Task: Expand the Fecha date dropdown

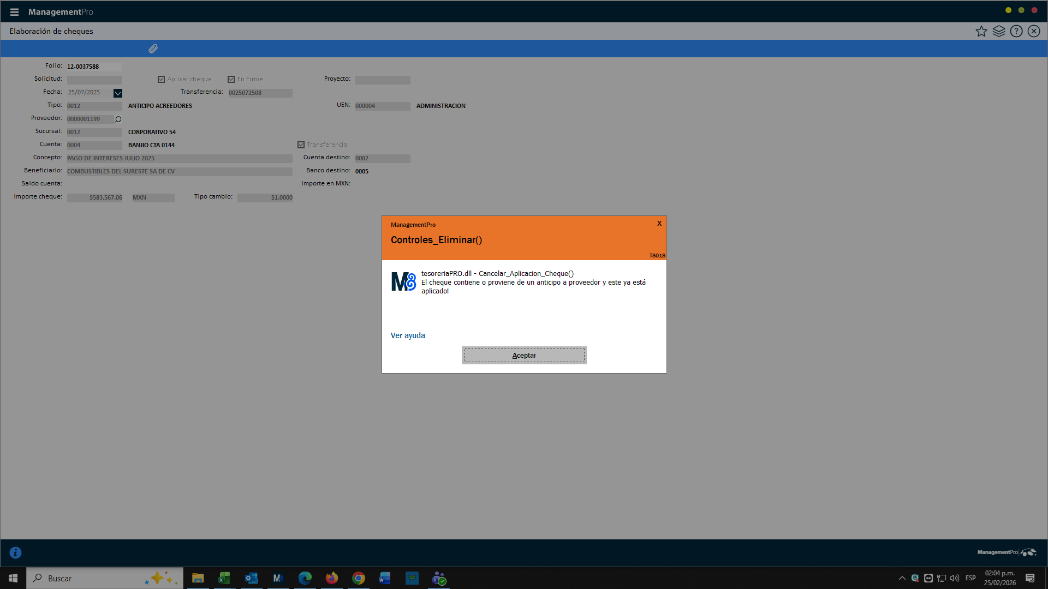Action: [x=118, y=93]
